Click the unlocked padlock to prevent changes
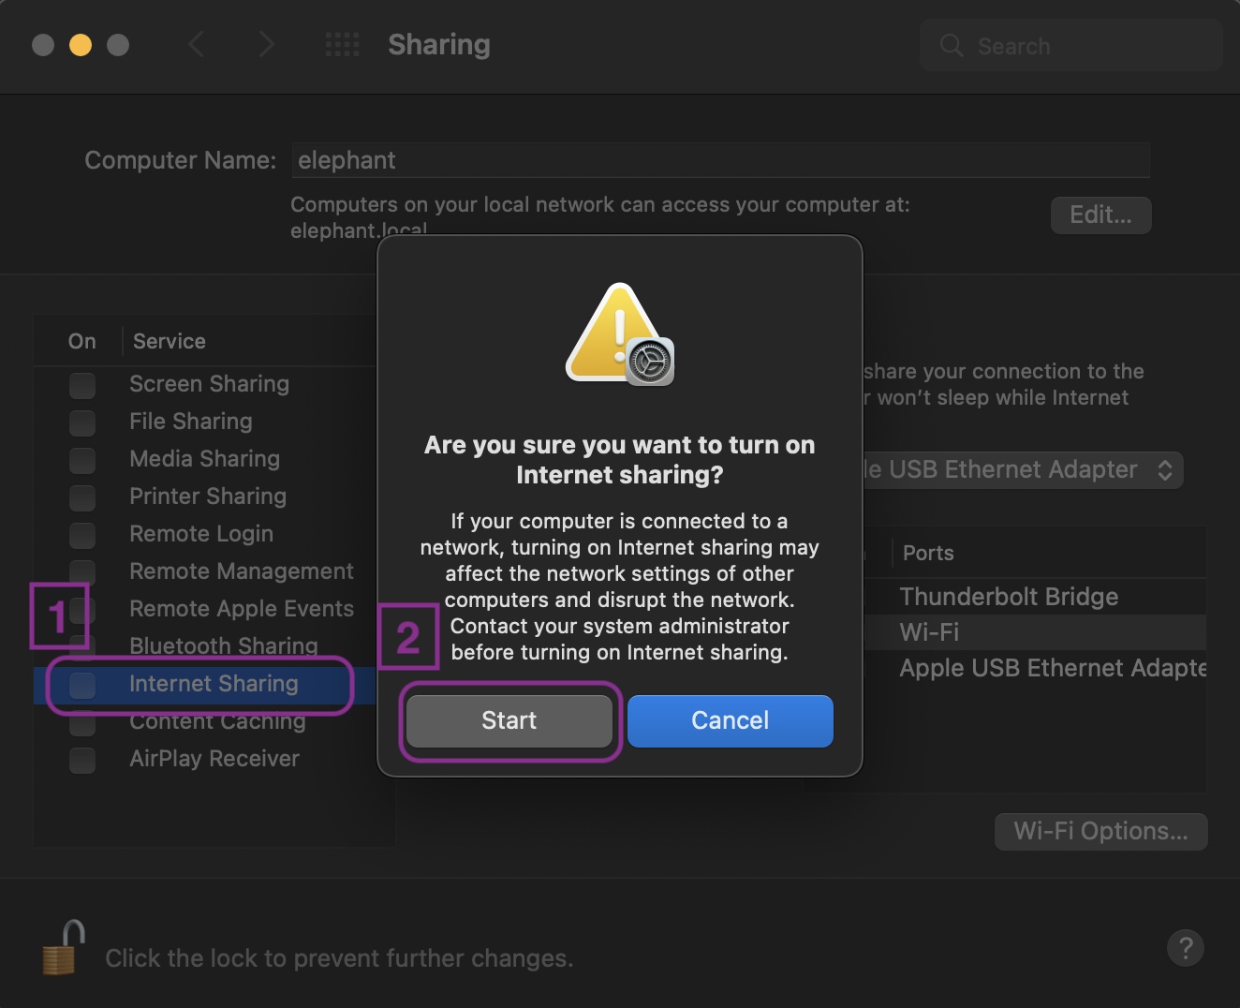Viewport: 1240px width, 1008px height. click(x=60, y=947)
